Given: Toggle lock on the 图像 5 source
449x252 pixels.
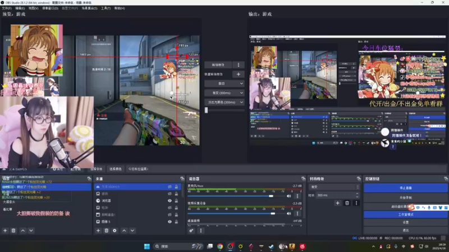Looking at the screenshot, I should 176,222.
